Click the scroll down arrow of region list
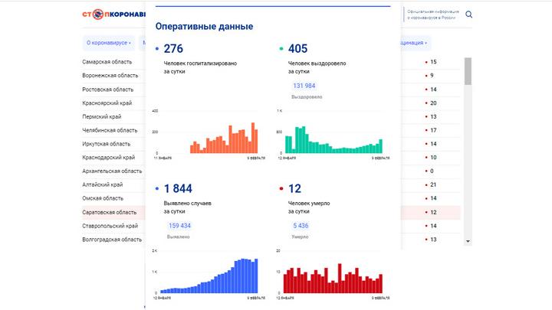The image size is (552, 310). (x=468, y=240)
